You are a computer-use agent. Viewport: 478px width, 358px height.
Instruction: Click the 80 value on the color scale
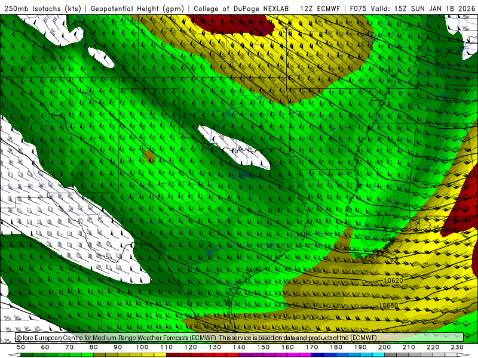[x=94, y=347]
